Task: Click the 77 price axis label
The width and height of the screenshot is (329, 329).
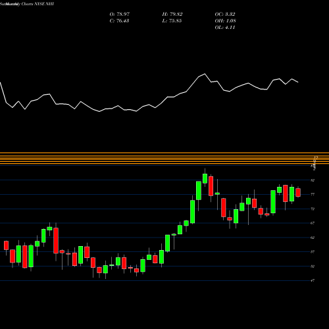Action: 313,194
